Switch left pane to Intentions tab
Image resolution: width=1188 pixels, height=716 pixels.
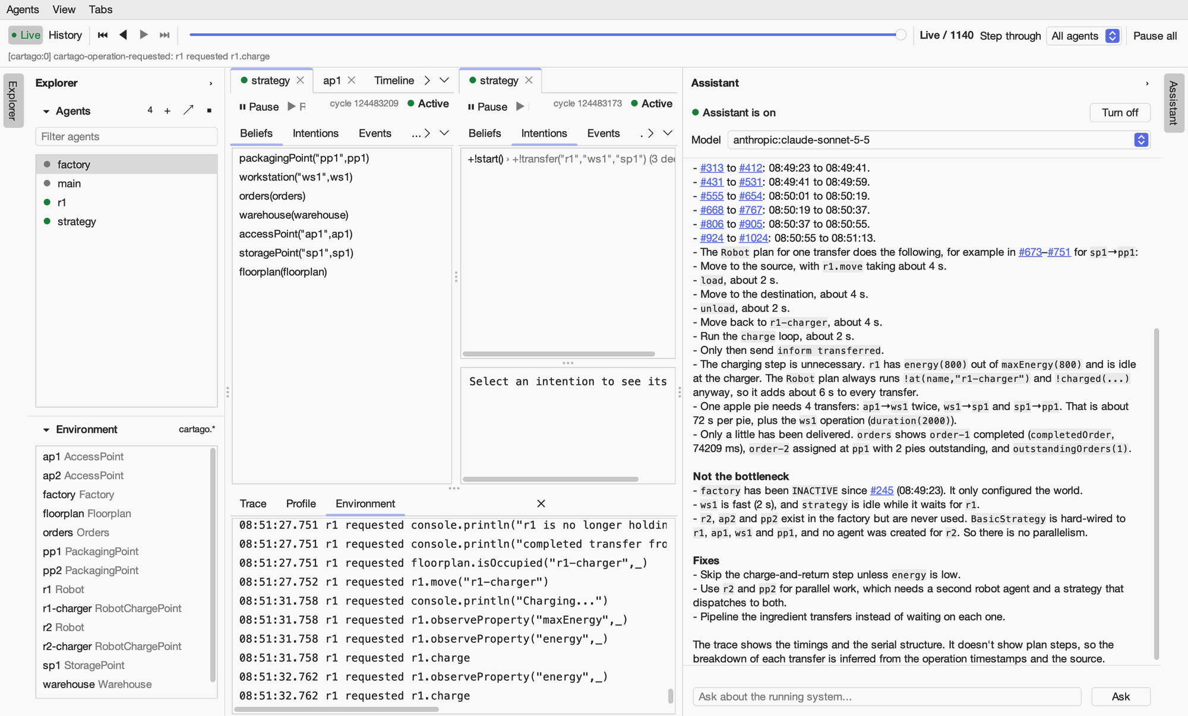[x=315, y=133]
